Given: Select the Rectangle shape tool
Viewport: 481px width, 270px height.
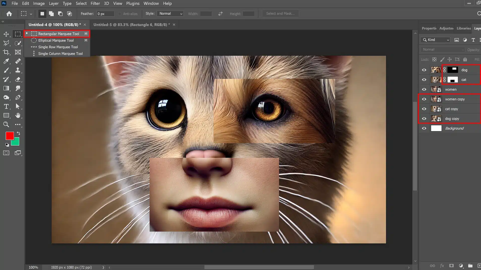Looking at the screenshot, I should [6, 115].
